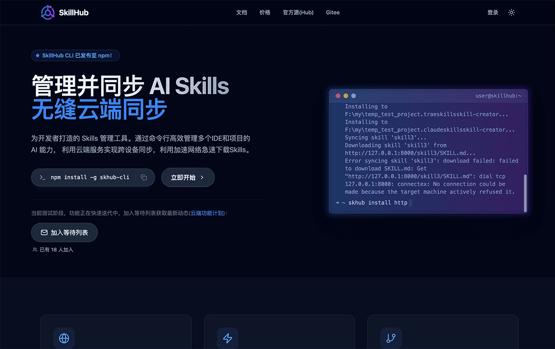Click the terminal prompt icon in the install box

click(x=42, y=177)
